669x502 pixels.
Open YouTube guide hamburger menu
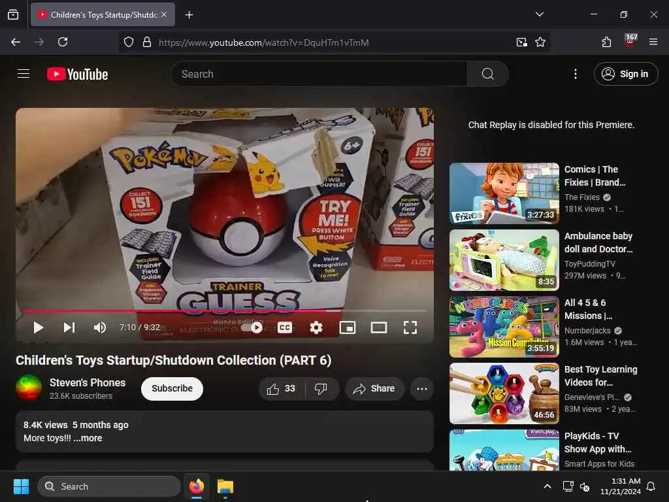coord(24,74)
